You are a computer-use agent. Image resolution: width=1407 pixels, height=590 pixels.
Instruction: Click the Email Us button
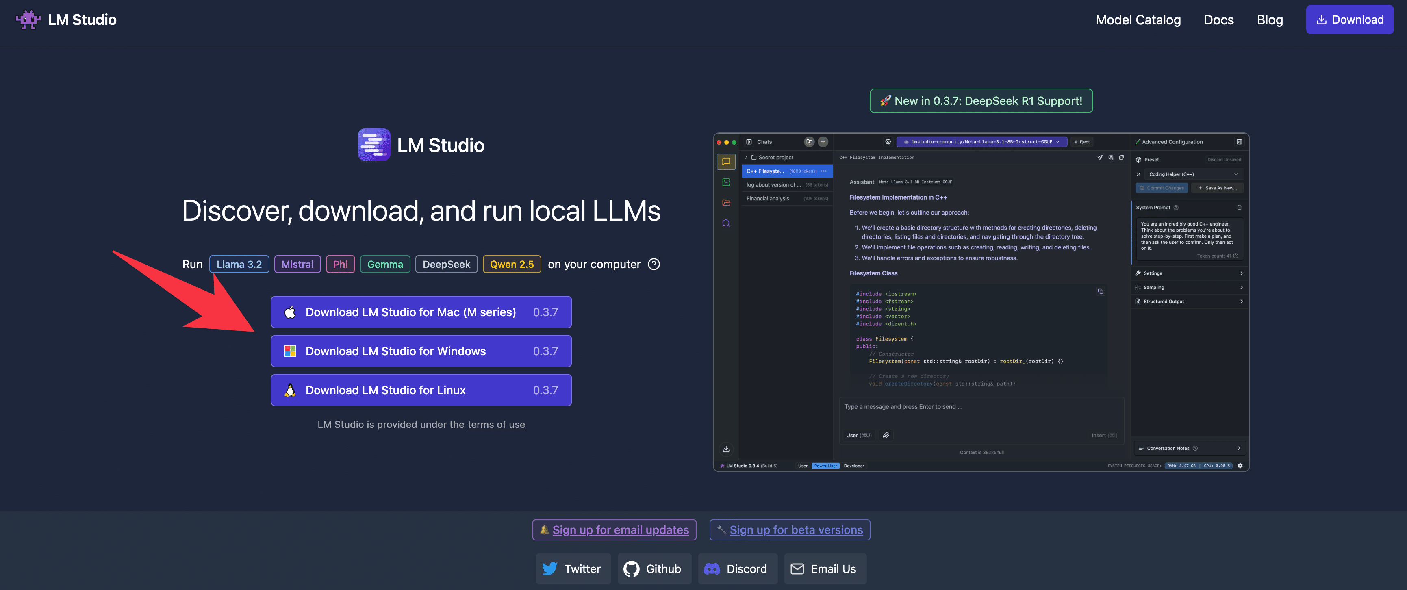pyautogui.click(x=824, y=569)
